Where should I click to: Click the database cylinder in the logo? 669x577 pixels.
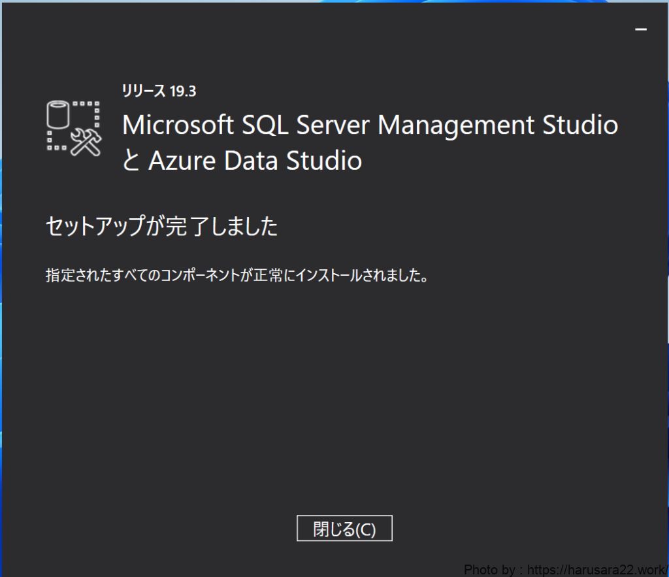pos(57,116)
